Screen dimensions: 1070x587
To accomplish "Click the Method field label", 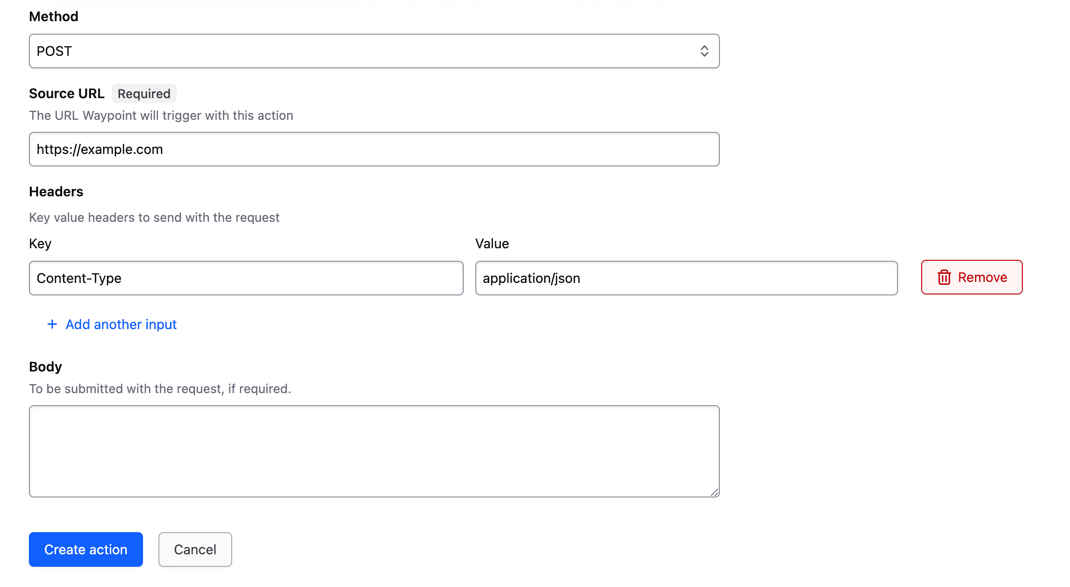I will tap(53, 16).
